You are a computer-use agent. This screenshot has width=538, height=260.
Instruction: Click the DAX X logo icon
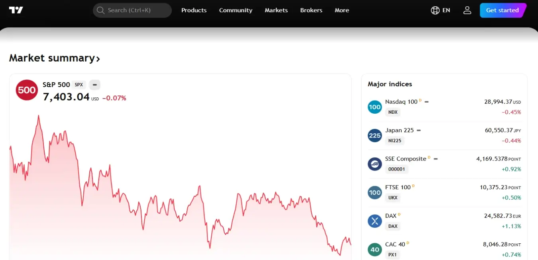point(375,221)
